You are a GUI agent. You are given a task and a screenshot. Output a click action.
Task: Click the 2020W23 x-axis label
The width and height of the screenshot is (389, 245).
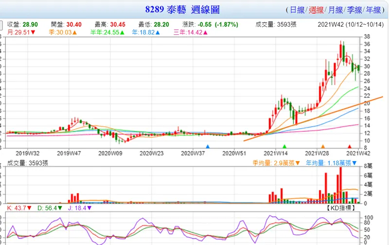(151, 153)
